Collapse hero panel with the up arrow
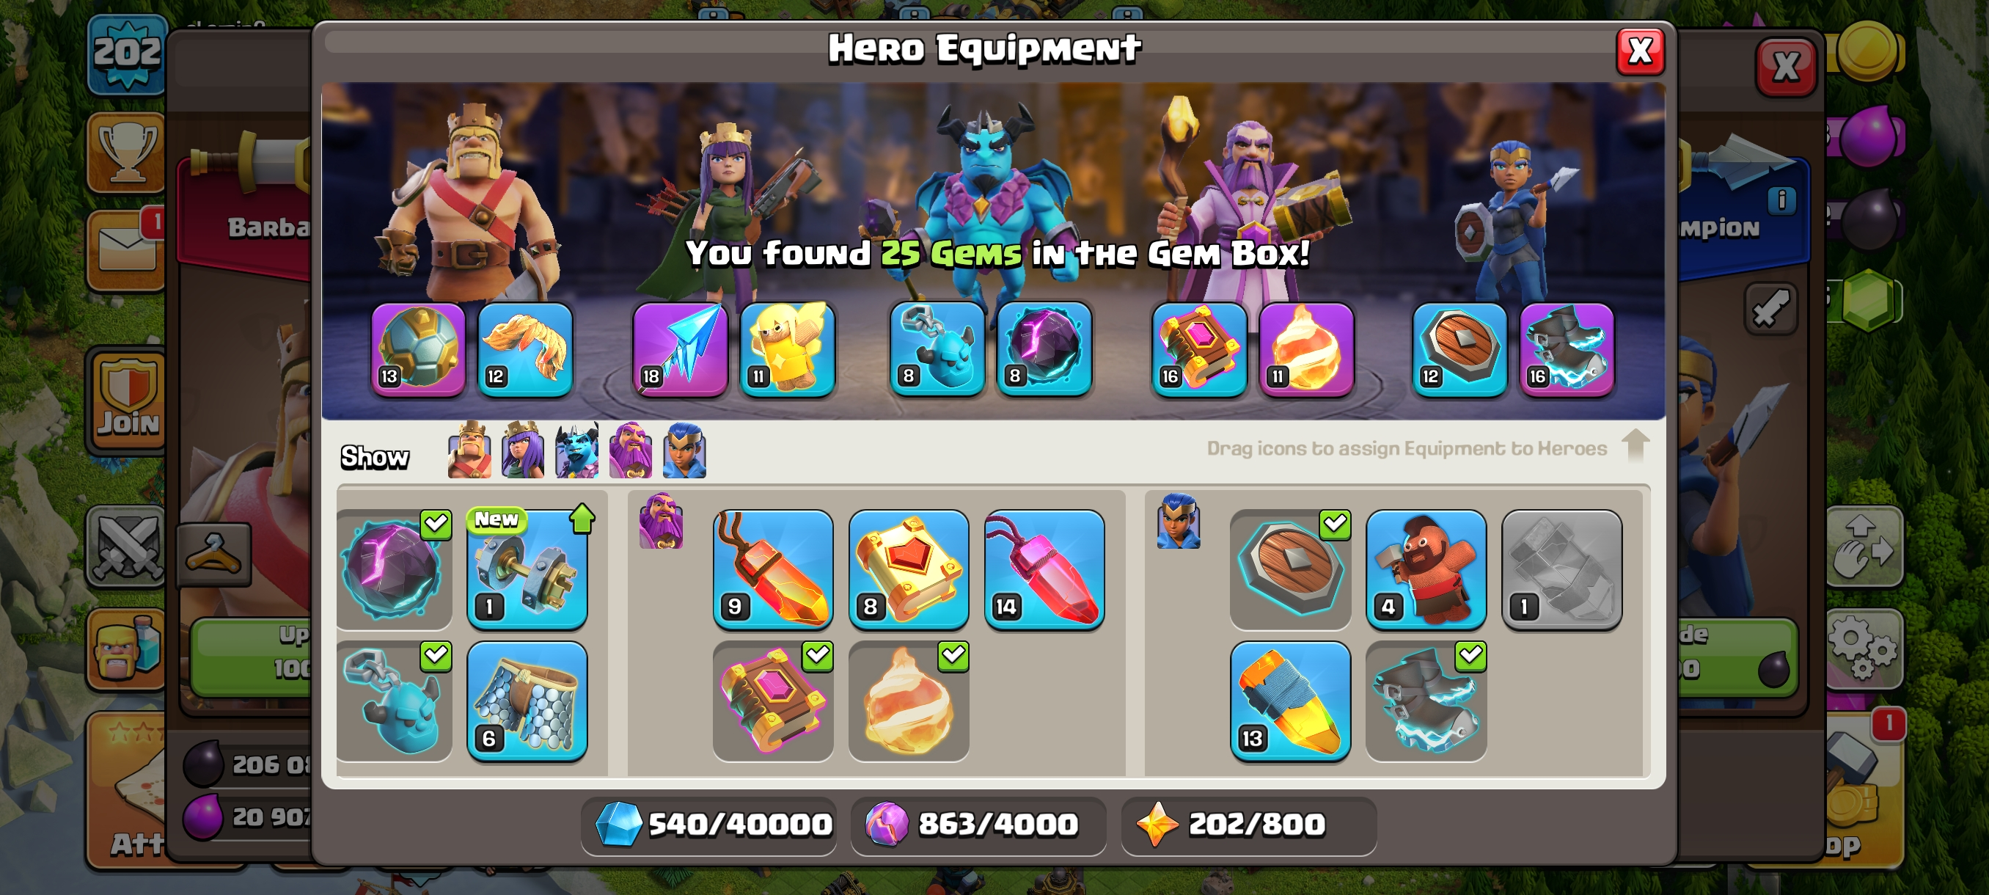Screen dimensions: 1989x895 click(x=1635, y=445)
